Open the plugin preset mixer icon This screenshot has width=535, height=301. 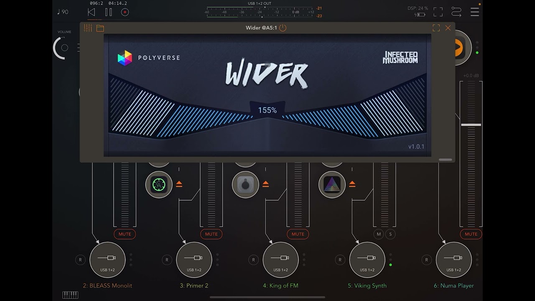[x=88, y=28]
